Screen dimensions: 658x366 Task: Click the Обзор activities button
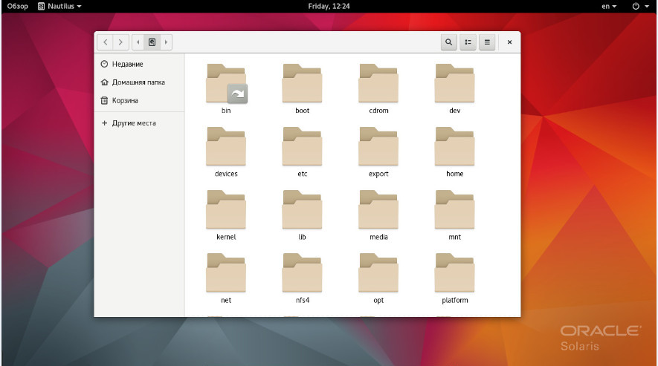tap(17, 6)
